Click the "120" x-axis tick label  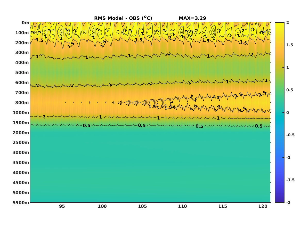[263, 206]
